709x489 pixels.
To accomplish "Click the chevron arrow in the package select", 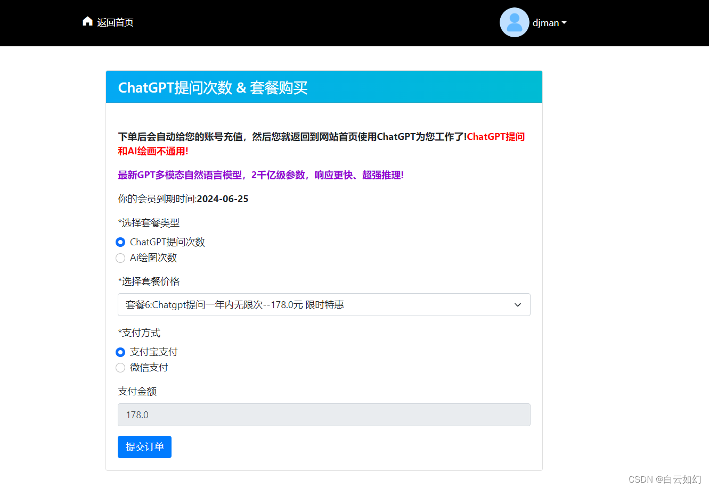I will [x=518, y=305].
